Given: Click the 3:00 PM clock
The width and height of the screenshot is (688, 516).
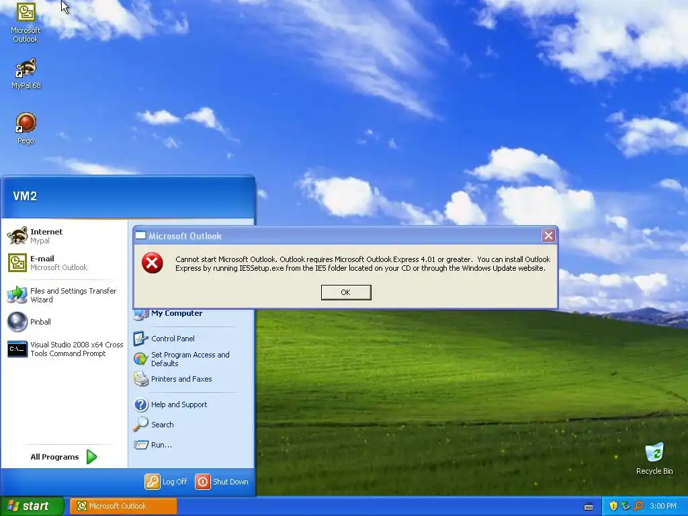Looking at the screenshot, I should (x=663, y=506).
